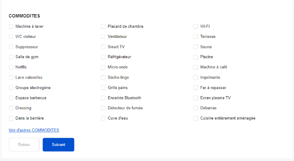Tick the Cuisine entièrement aménagée checkbox

[195, 118]
